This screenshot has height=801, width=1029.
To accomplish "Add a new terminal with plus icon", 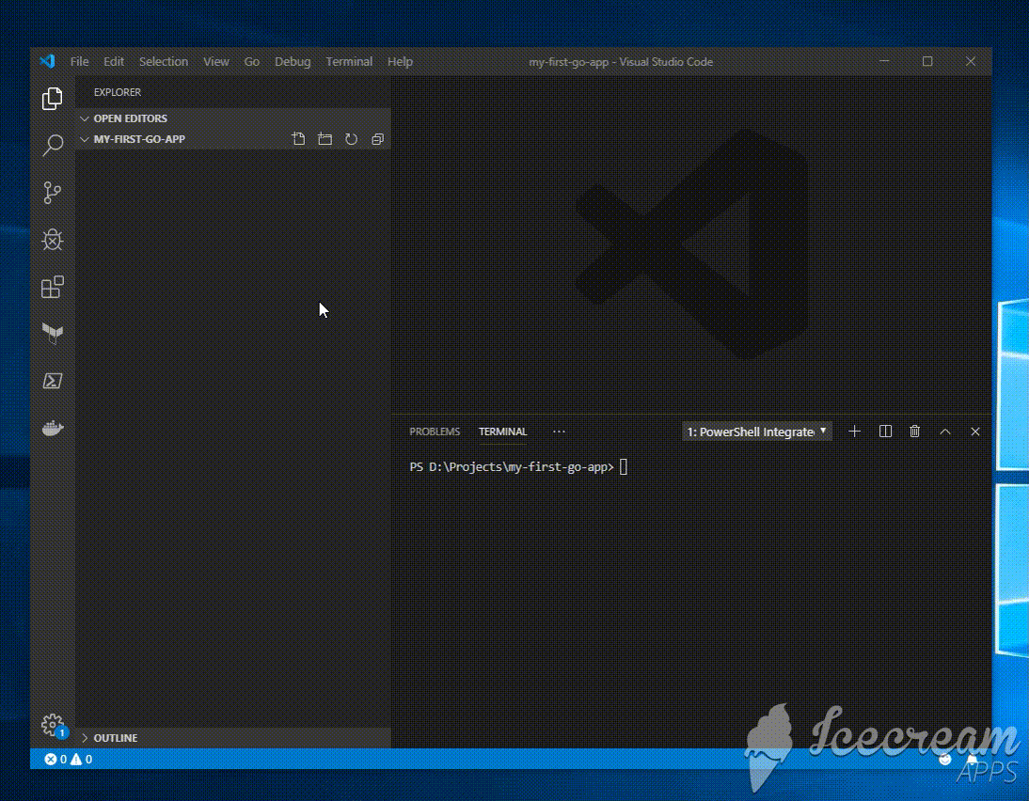I will point(854,431).
